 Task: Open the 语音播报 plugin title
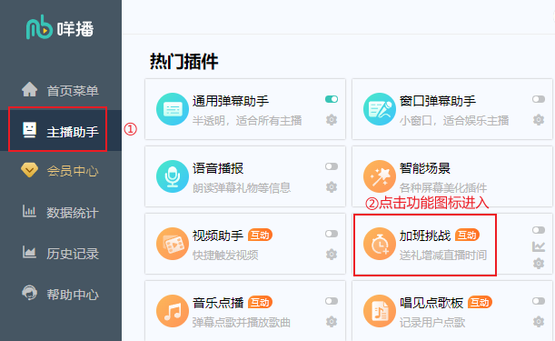[x=218, y=168]
